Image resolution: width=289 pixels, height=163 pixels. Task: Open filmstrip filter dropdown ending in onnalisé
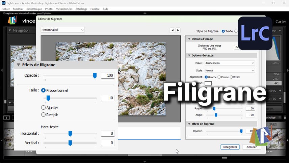(x=273, y=117)
